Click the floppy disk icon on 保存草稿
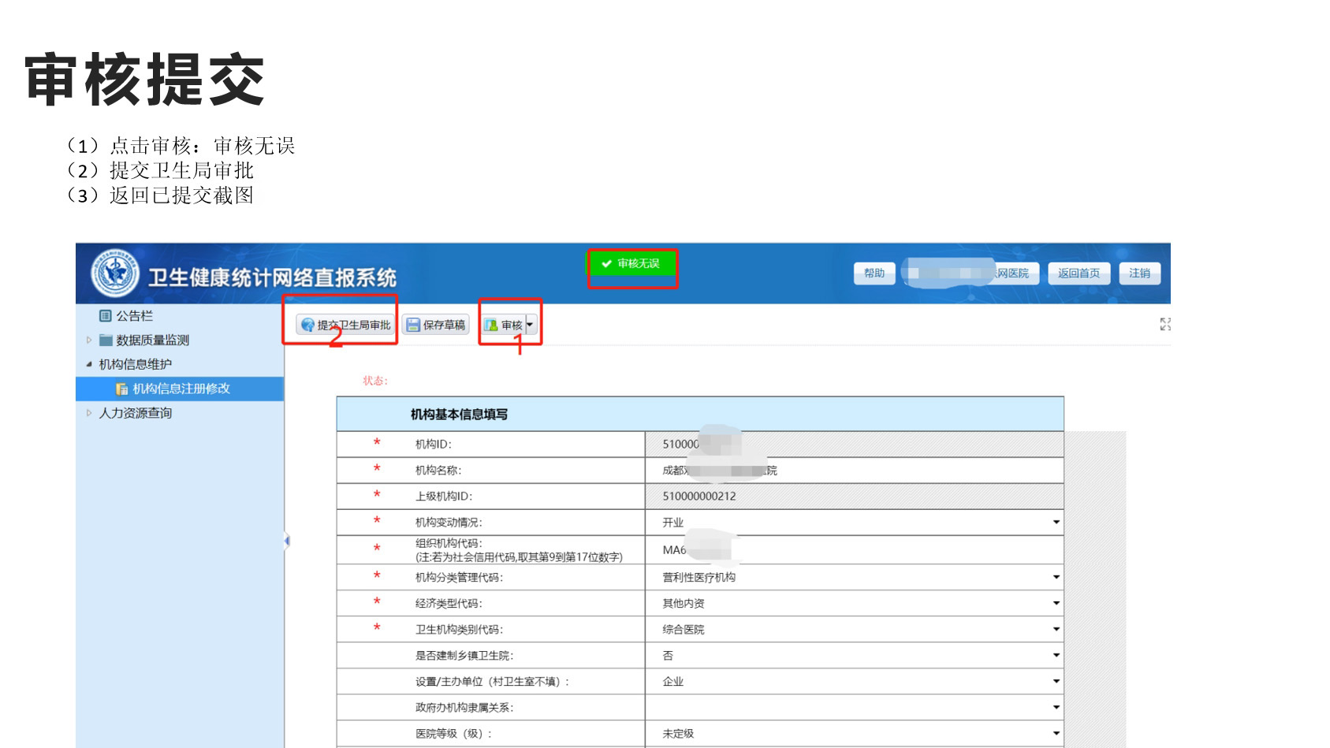This screenshot has width=1330, height=748. tap(413, 325)
